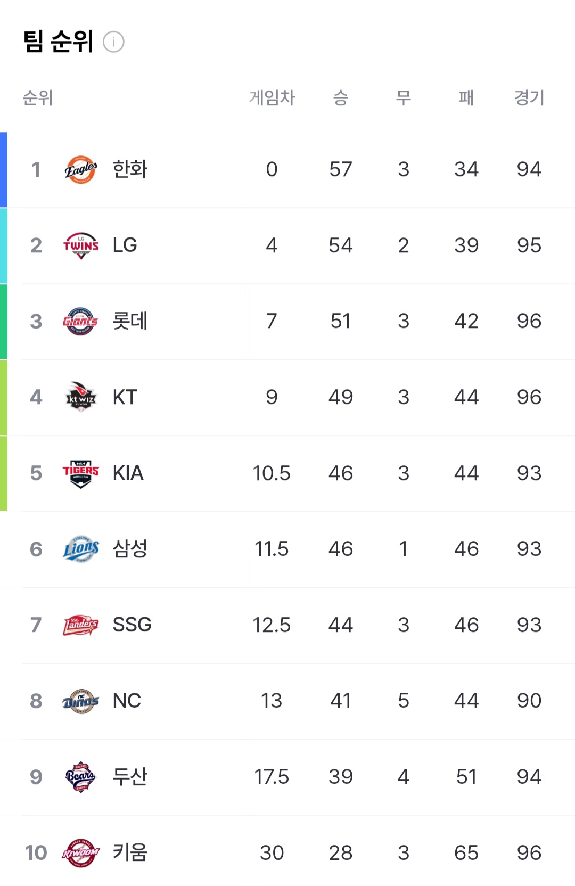Click the Kiwoom Heroes logo
This screenshot has height=886, width=575.
(x=81, y=853)
